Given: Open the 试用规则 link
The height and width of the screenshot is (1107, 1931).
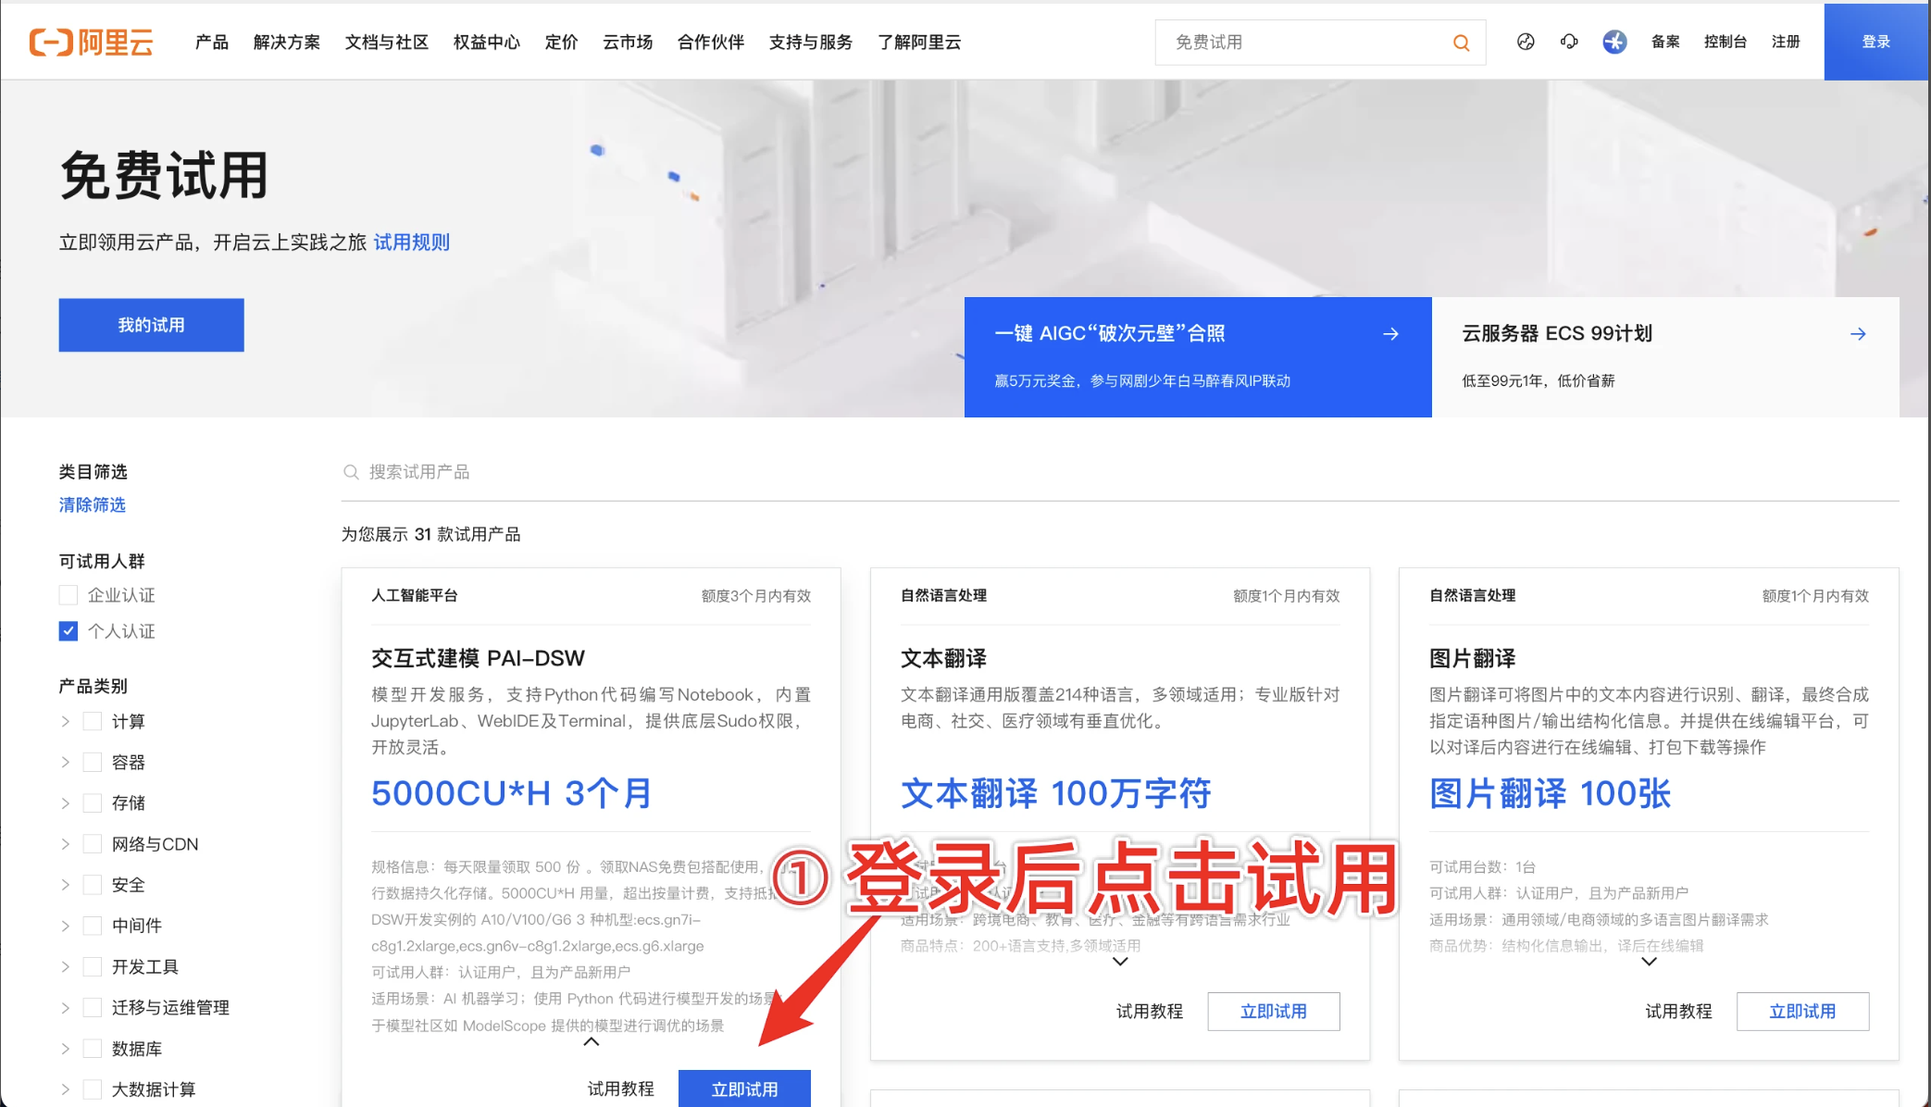Looking at the screenshot, I should [x=411, y=243].
